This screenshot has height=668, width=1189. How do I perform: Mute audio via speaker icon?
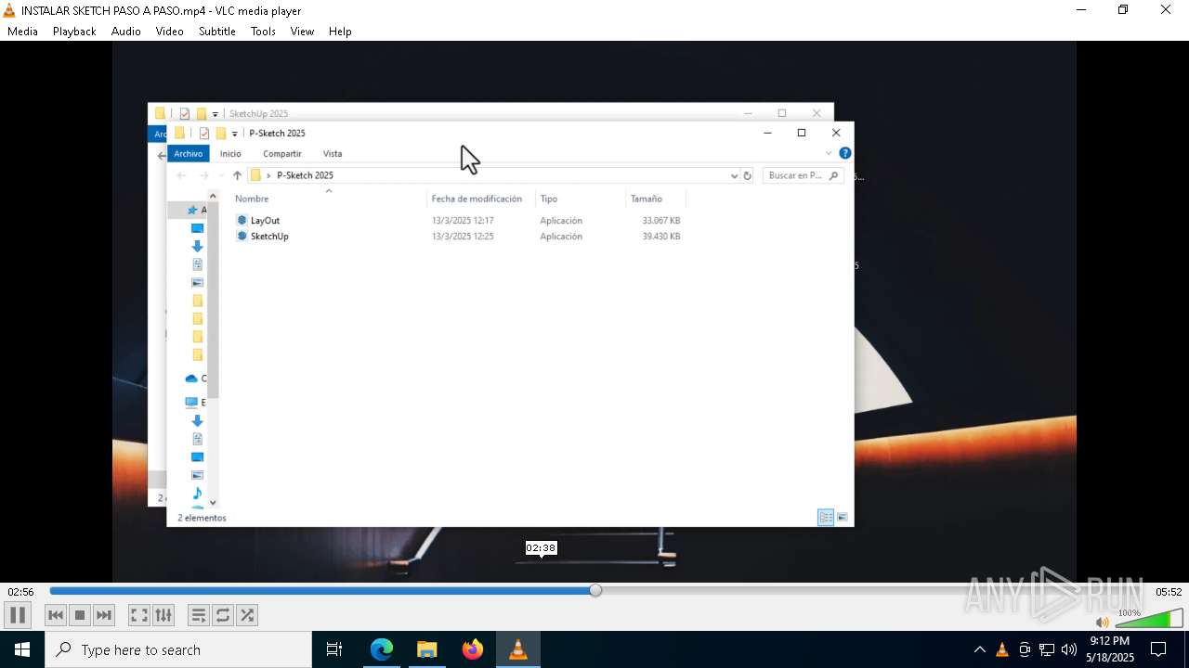point(1103,623)
